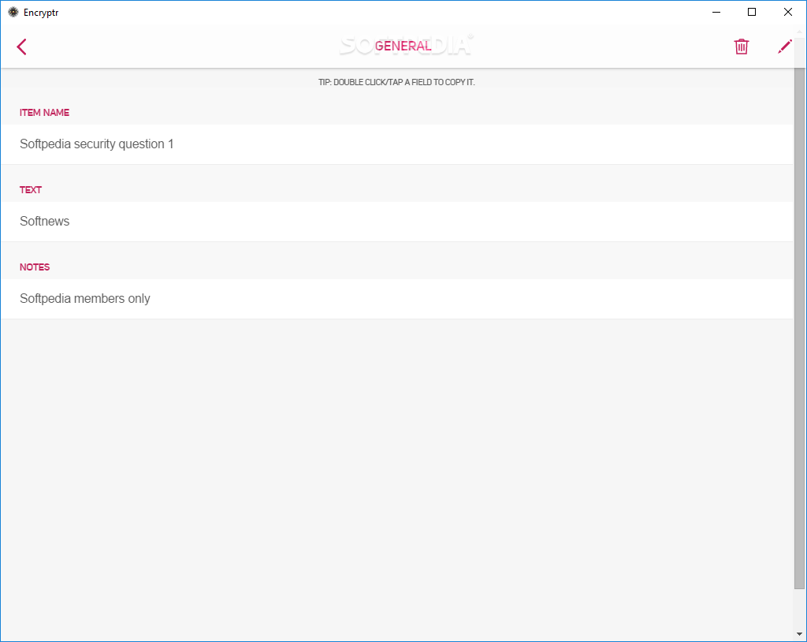
Task: Edit the entry using the pencil icon
Action: 784,47
